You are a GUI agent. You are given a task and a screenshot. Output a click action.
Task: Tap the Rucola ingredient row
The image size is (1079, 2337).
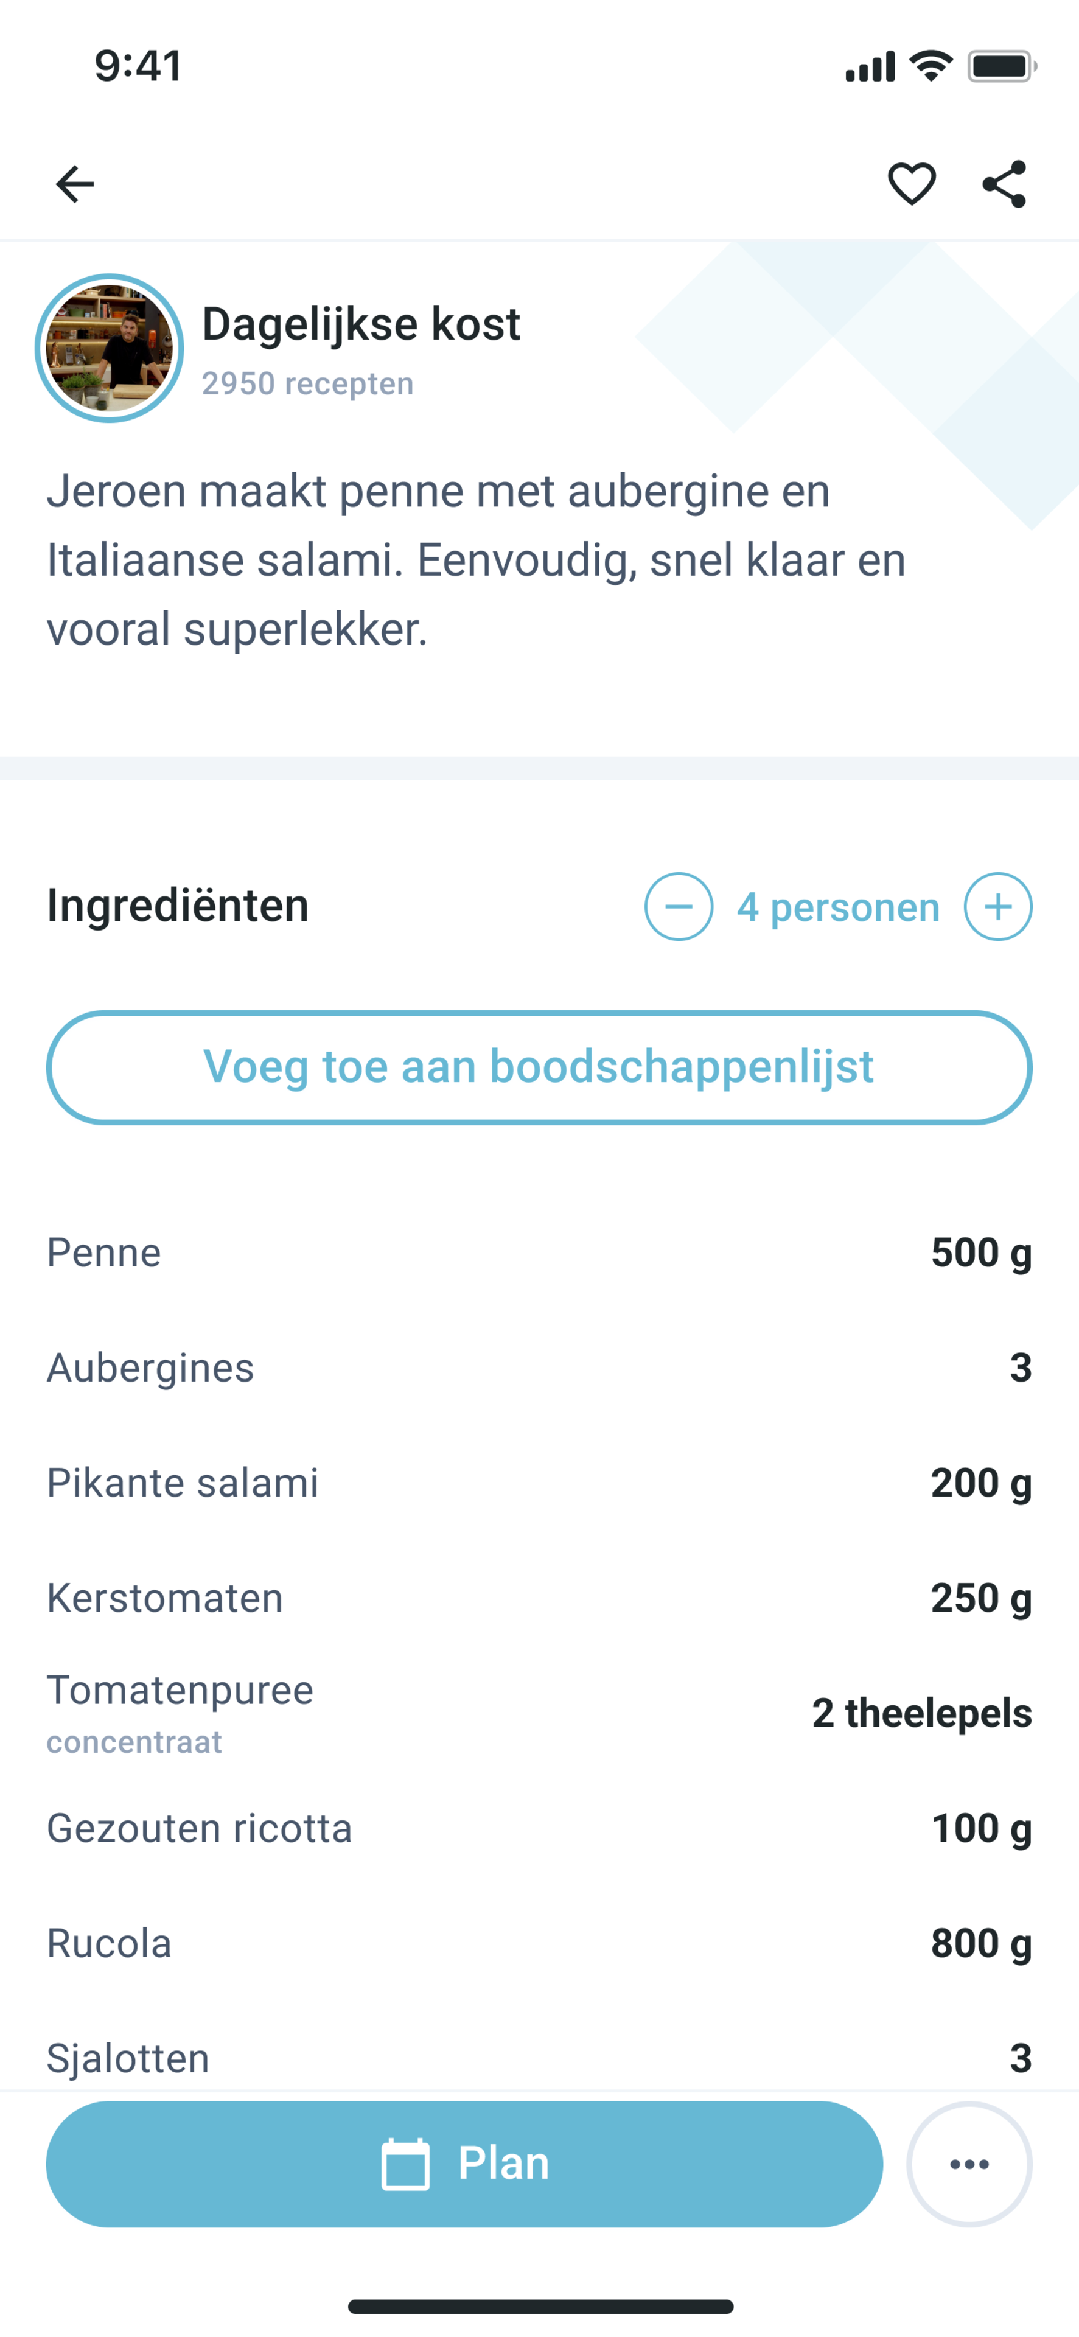539,1943
